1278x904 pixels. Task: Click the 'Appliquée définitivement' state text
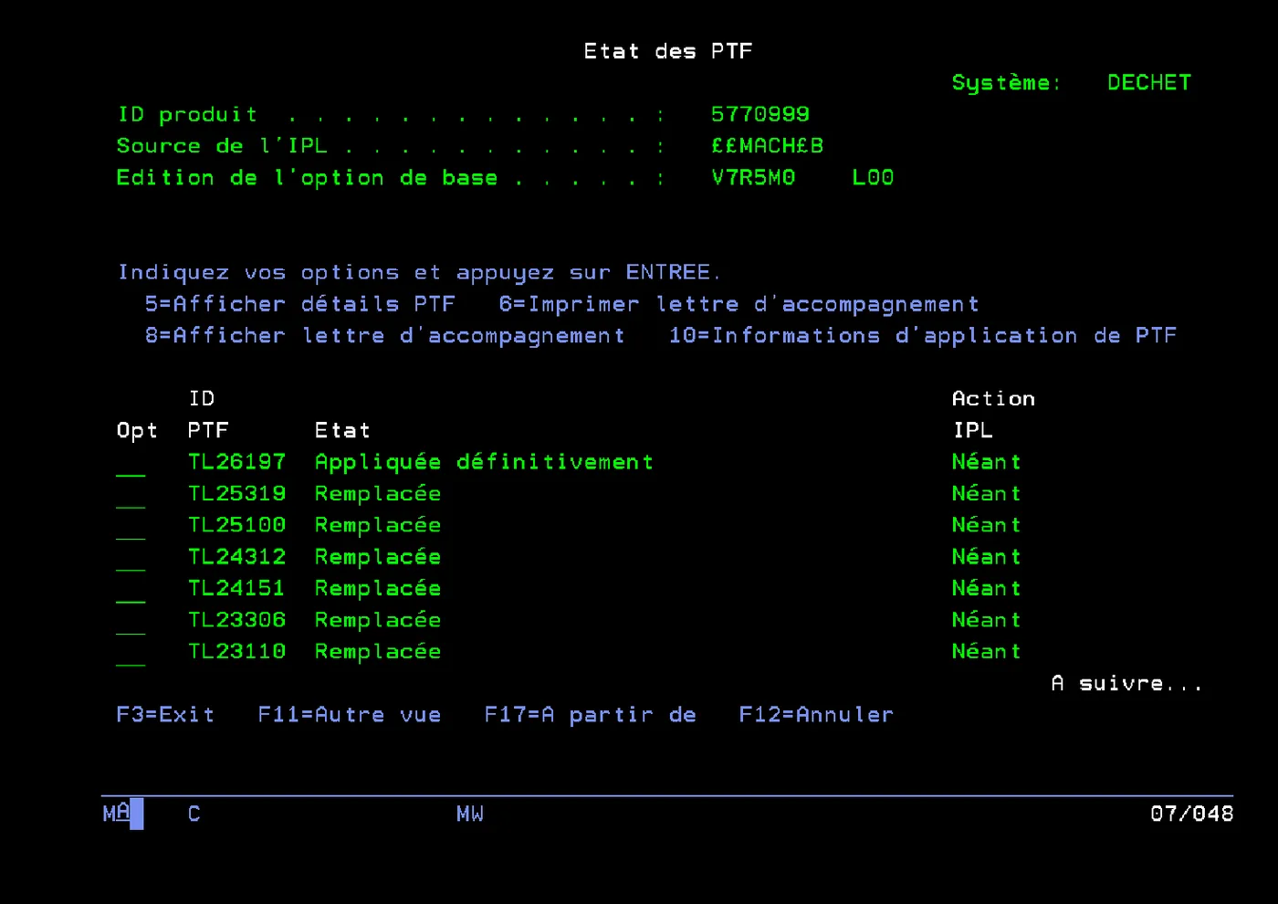pyautogui.click(x=485, y=463)
